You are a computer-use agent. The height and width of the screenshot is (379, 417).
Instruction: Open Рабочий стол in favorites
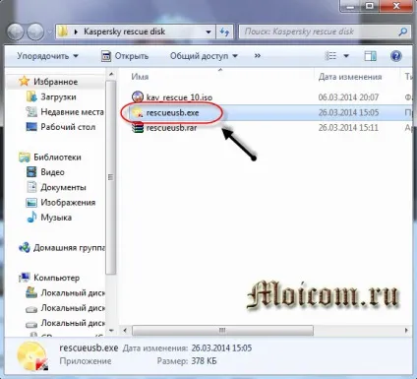pyautogui.click(x=68, y=127)
